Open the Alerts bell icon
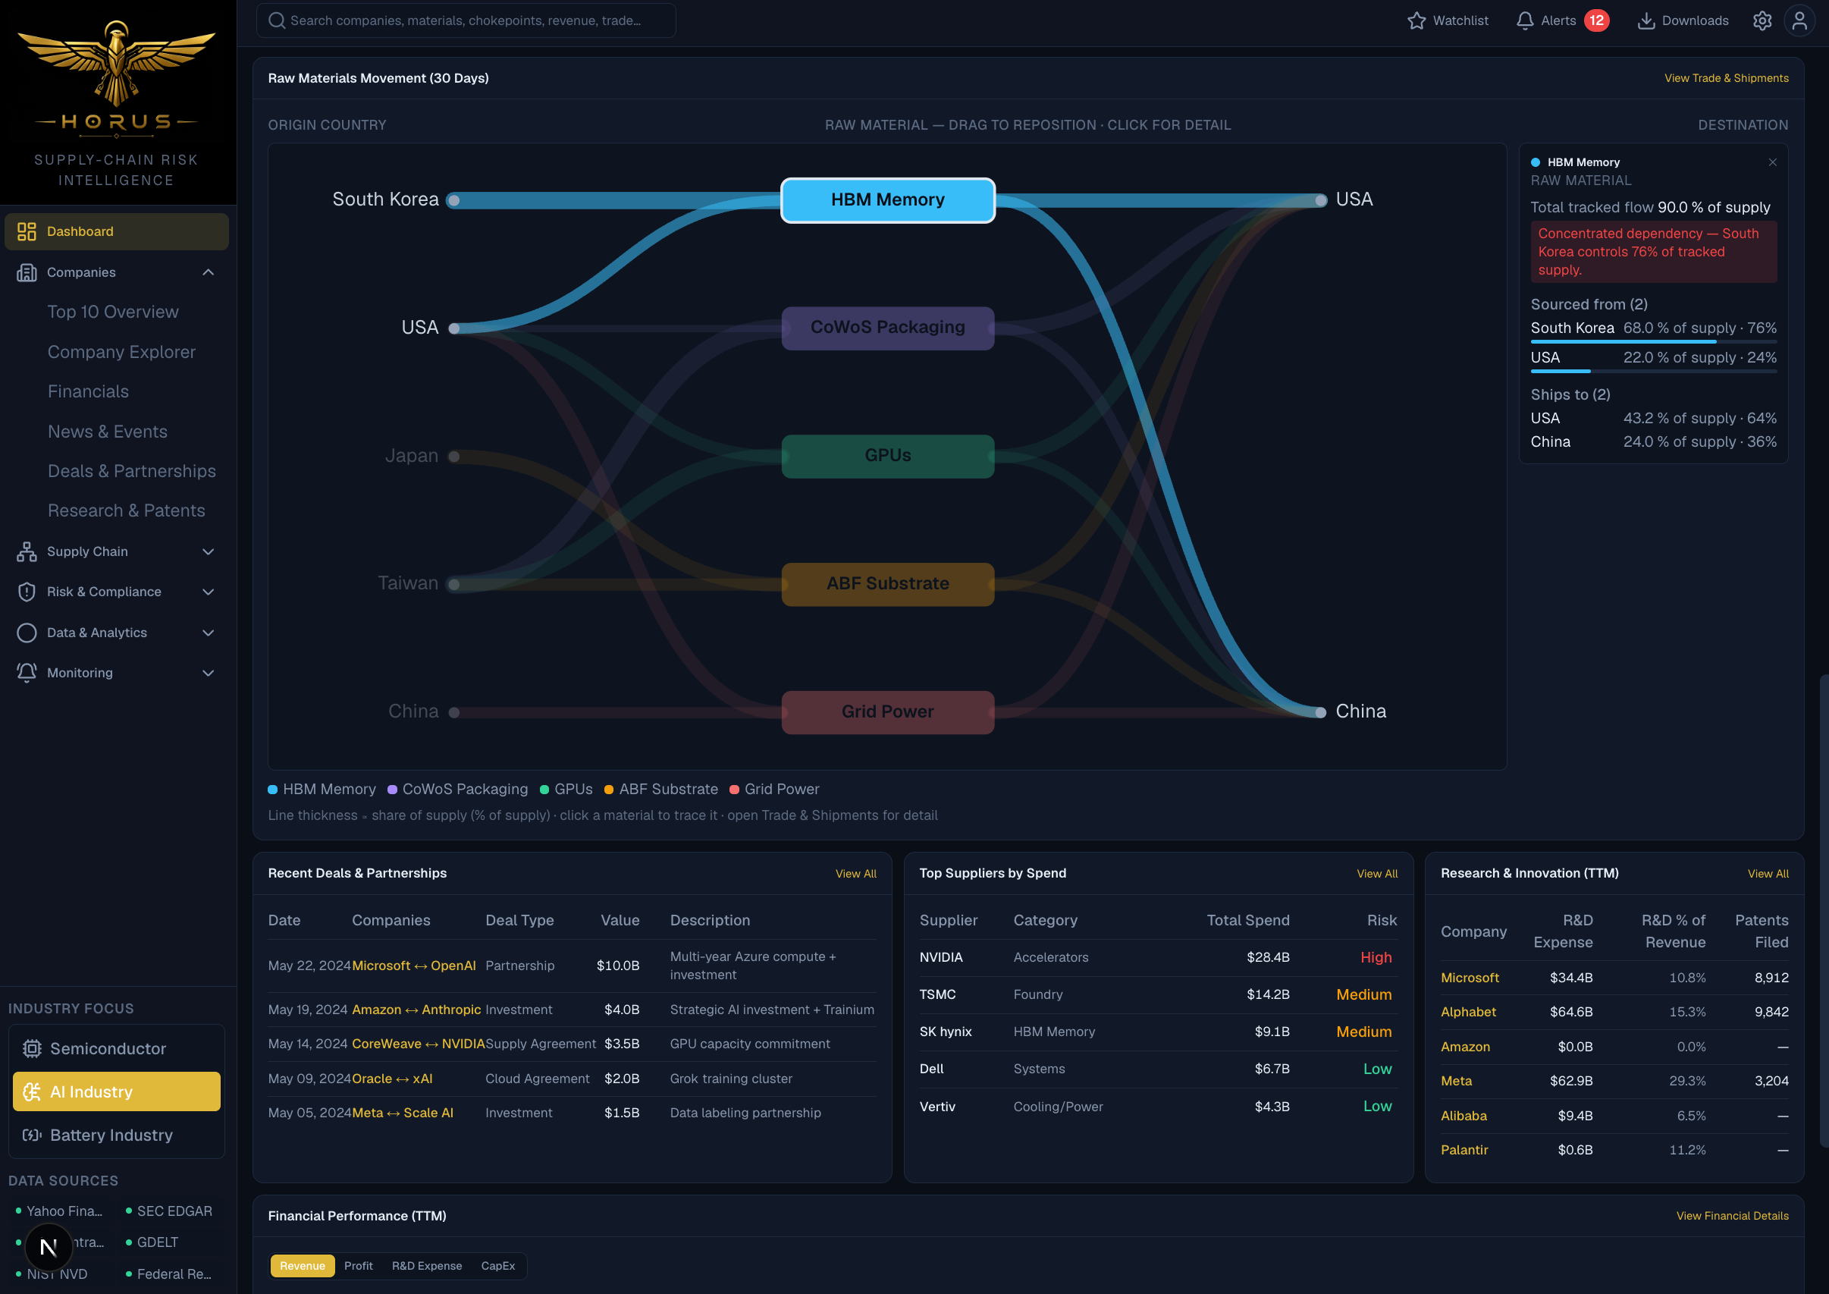The width and height of the screenshot is (1829, 1294). (x=1525, y=20)
